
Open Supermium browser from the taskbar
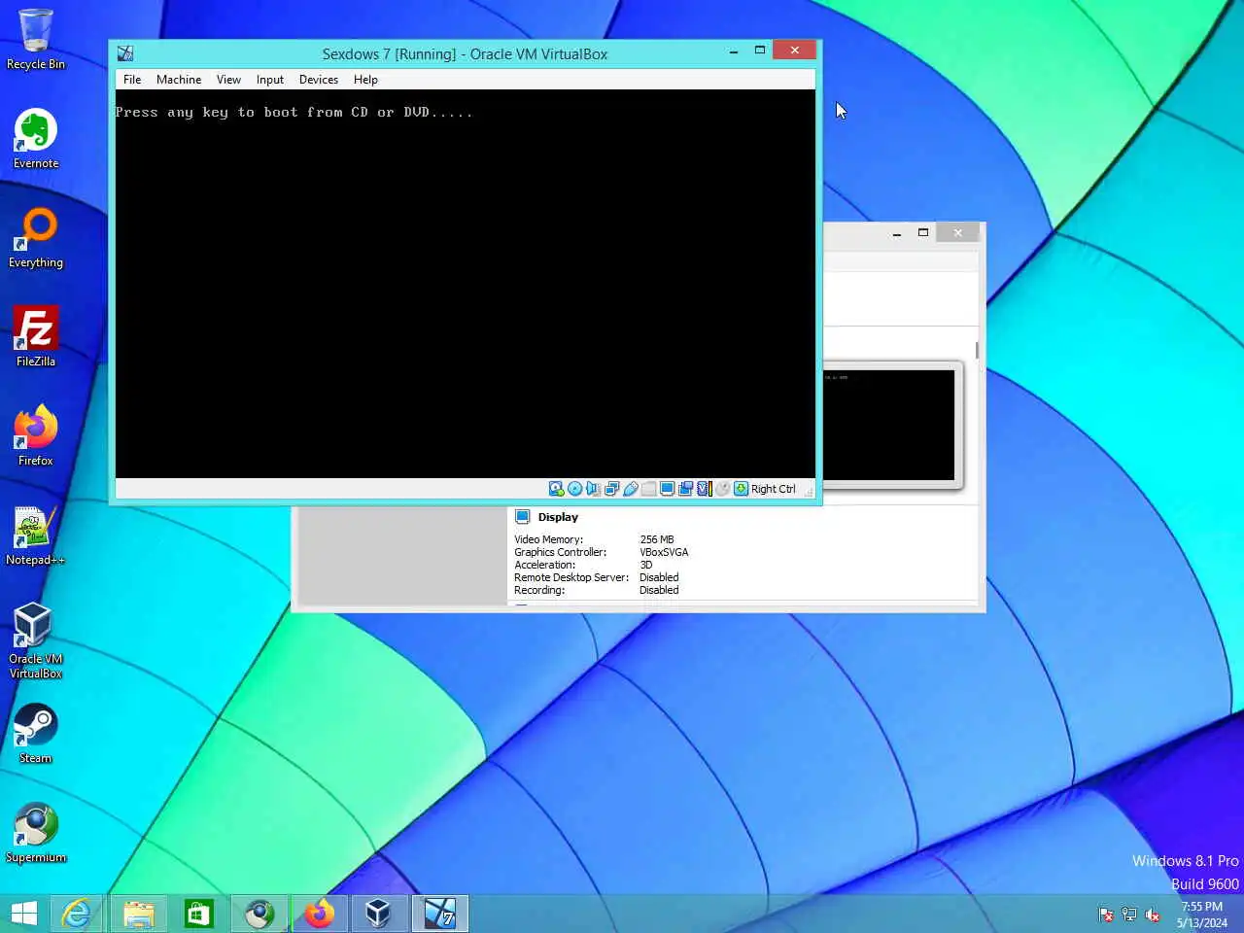click(259, 914)
